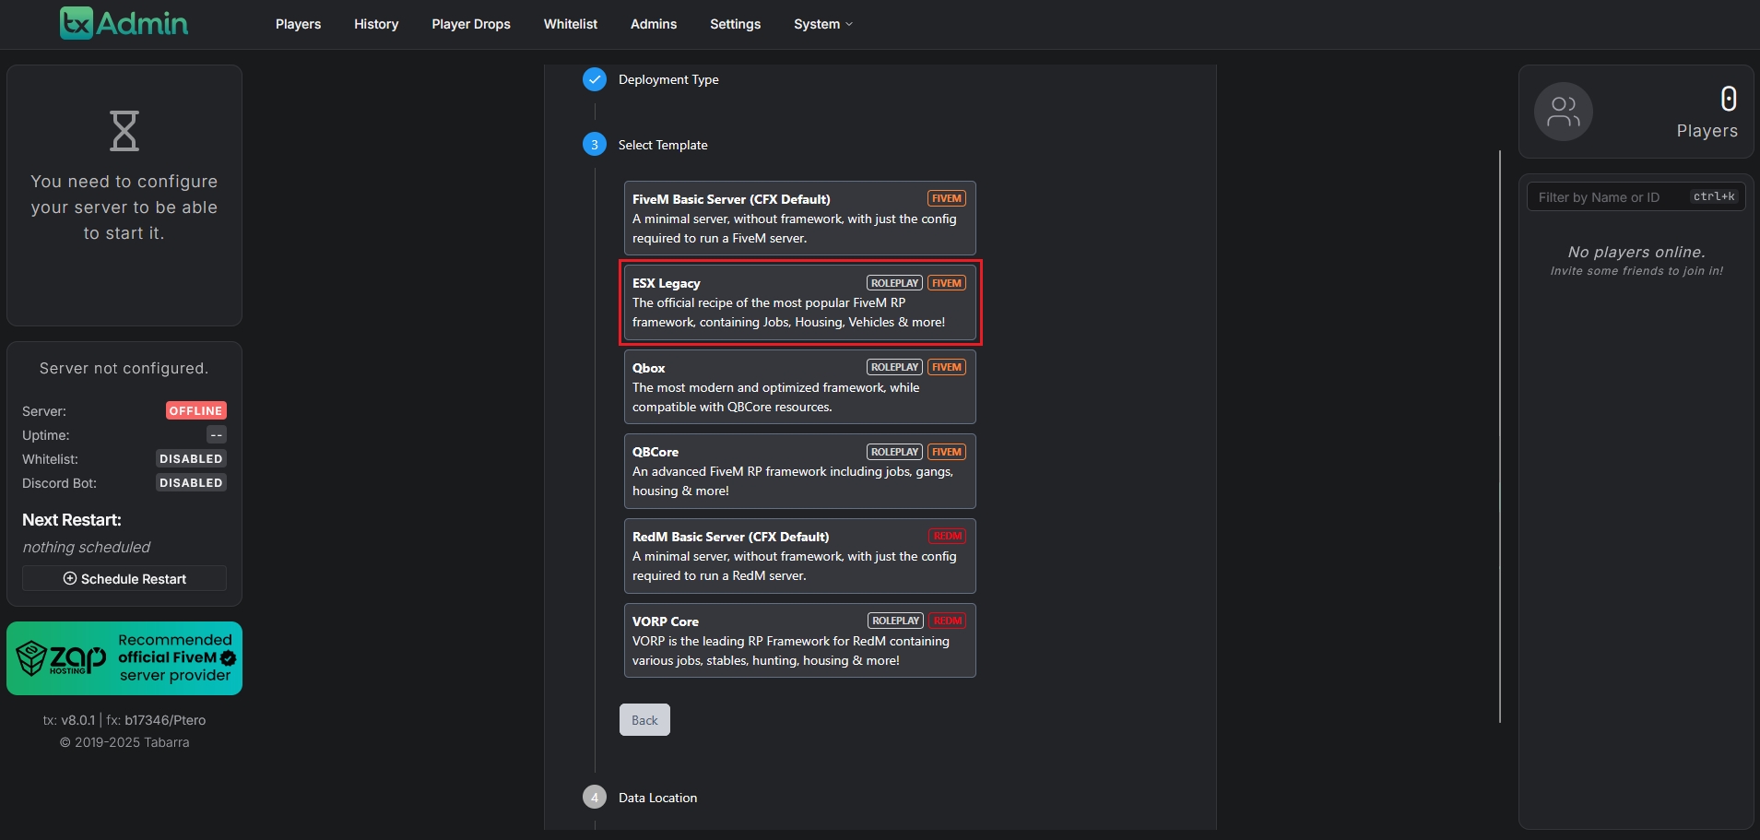The width and height of the screenshot is (1760, 840).
Task: Select the VORP Core template
Action: click(x=799, y=641)
